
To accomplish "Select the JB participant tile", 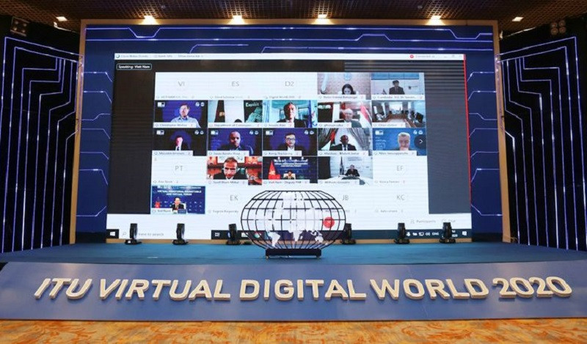I will click(345, 197).
